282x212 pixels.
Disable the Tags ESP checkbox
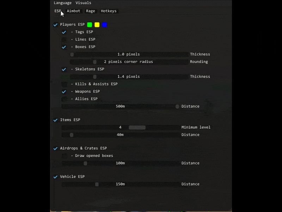(64, 32)
